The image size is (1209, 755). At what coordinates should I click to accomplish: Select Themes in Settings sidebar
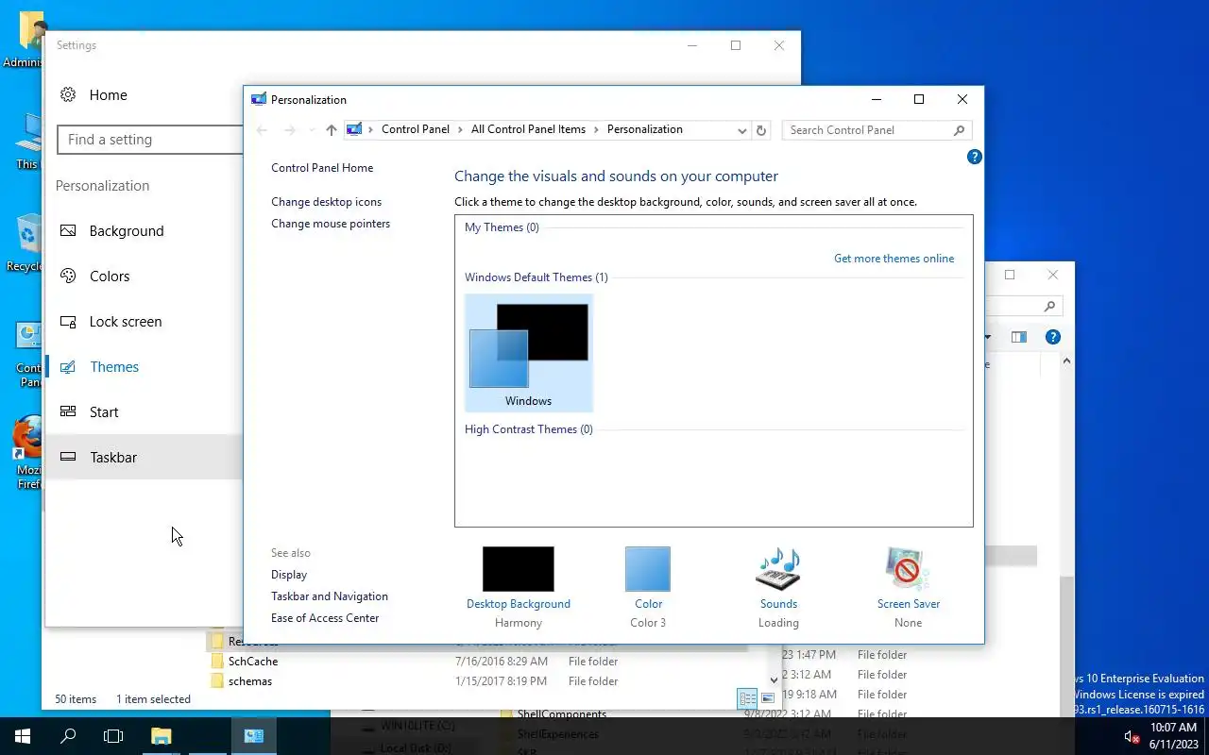[144, 367]
